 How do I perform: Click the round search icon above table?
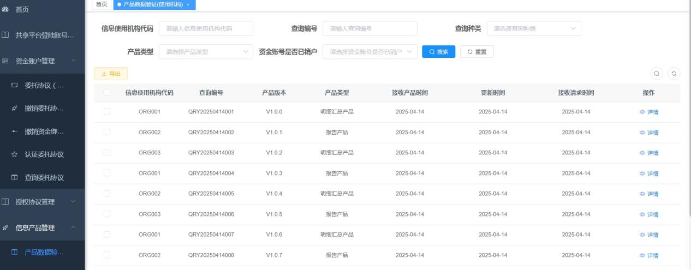coord(657,74)
